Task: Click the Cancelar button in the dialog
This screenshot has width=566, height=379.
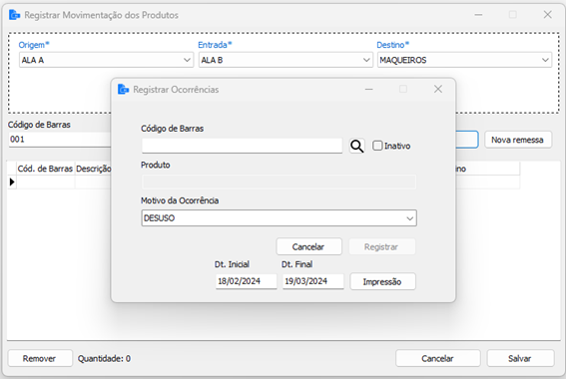Action: [x=308, y=246]
